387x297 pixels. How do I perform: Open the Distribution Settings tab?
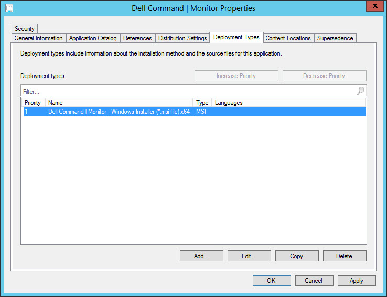(182, 38)
